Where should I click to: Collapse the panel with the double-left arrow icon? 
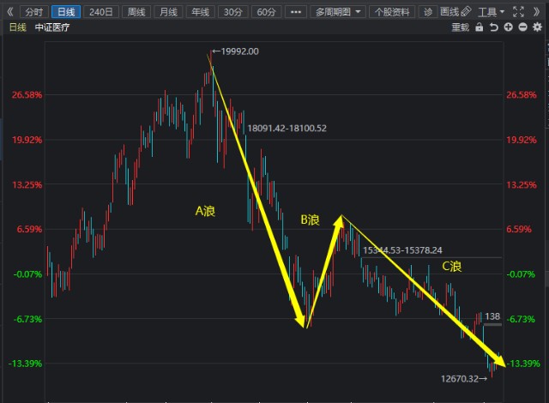click(9, 12)
